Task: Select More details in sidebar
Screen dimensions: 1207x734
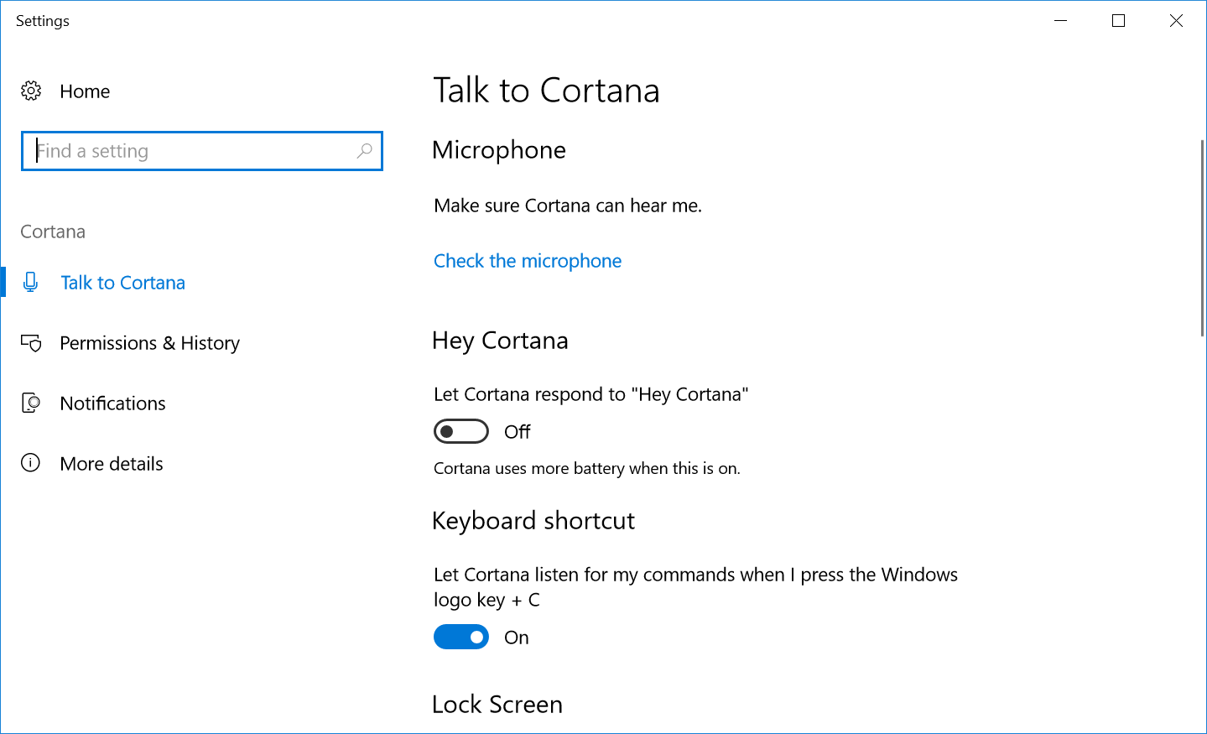Action: point(112,464)
